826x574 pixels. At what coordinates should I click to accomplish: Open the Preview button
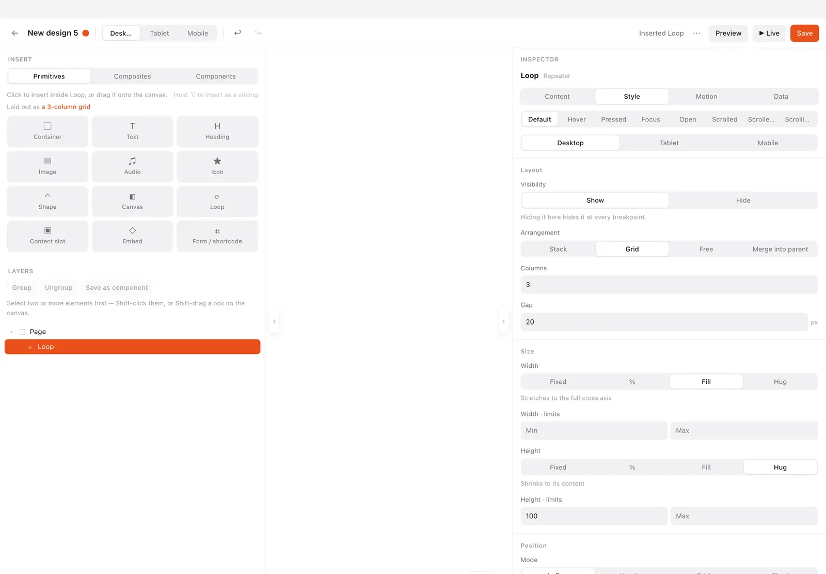728,33
